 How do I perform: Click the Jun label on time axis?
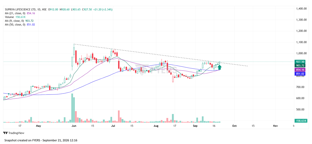74,126
